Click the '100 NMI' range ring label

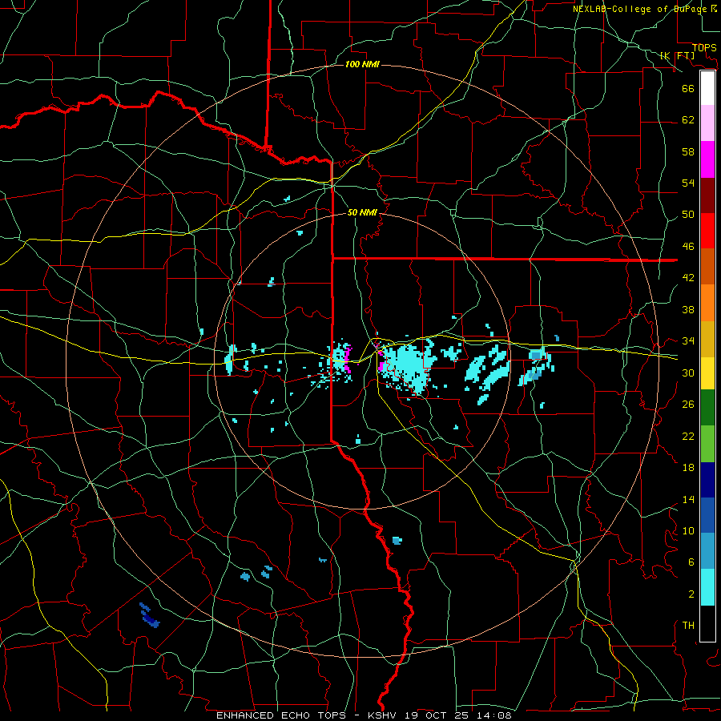[362, 64]
